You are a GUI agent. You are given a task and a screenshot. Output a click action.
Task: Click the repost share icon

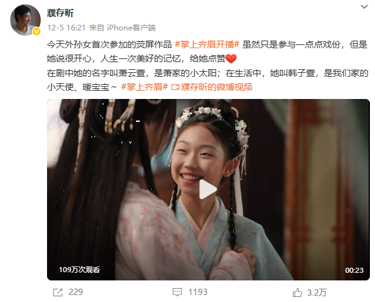[x=58, y=292]
